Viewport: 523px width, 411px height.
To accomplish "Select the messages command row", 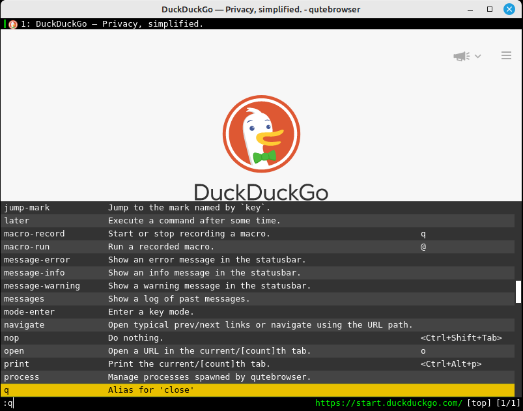I will click(257, 298).
